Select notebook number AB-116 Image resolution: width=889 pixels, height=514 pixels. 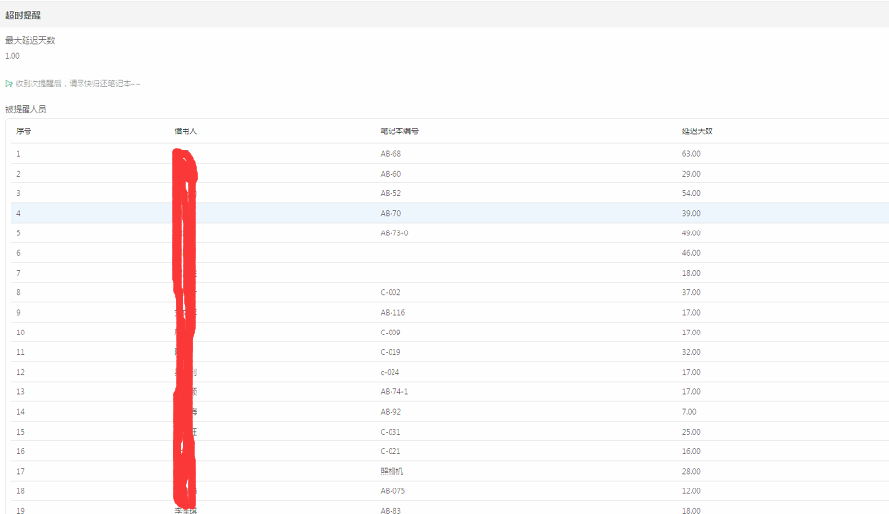tap(392, 312)
